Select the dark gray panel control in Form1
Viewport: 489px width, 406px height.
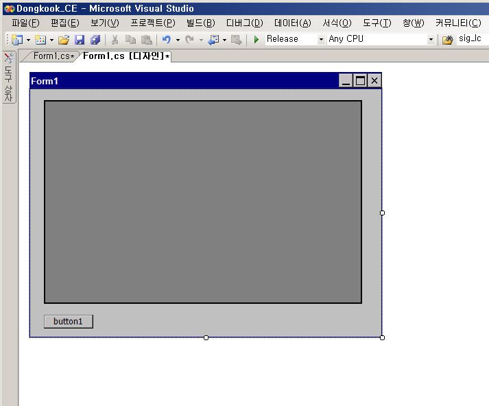pyautogui.click(x=203, y=202)
